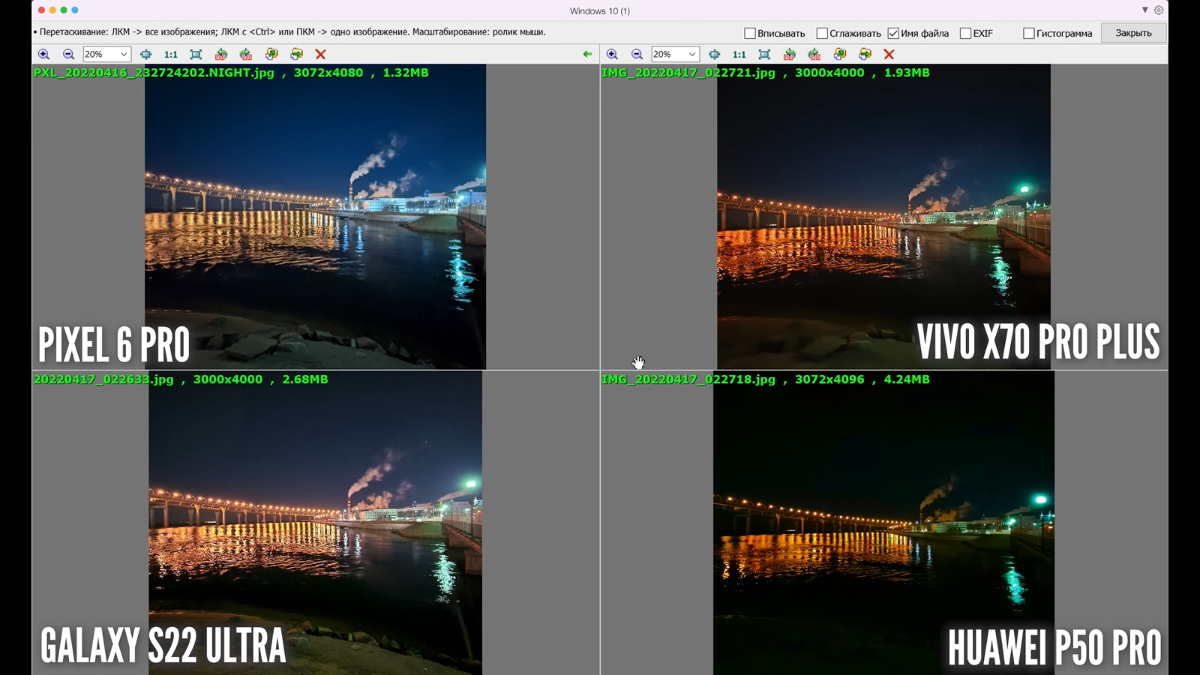
Task: Rotate the Pixel 6 Pro image right 90 degrees
Action: point(246,54)
